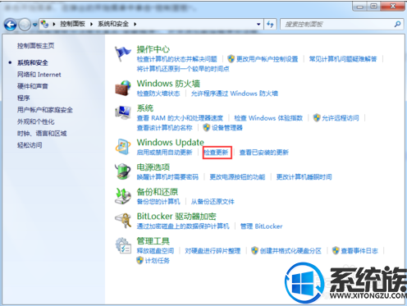Open the Windows Update heading
The width and height of the screenshot is (407, 306).
[171, 142]
